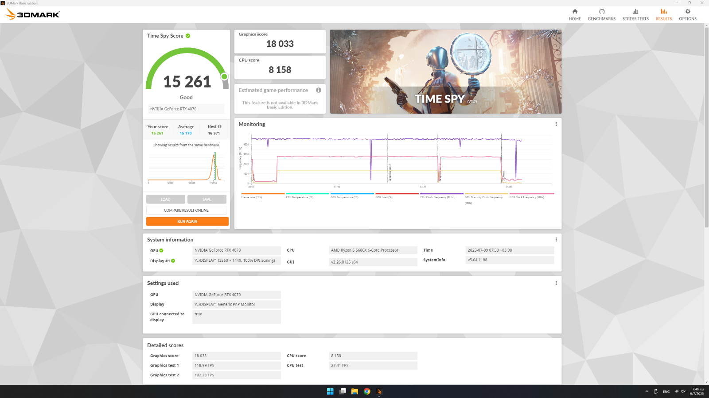The height and width of the screenshot is (398, 709).
Task: Click the Time field 2023-07-09 07:33
Action: tap(510, 250)
